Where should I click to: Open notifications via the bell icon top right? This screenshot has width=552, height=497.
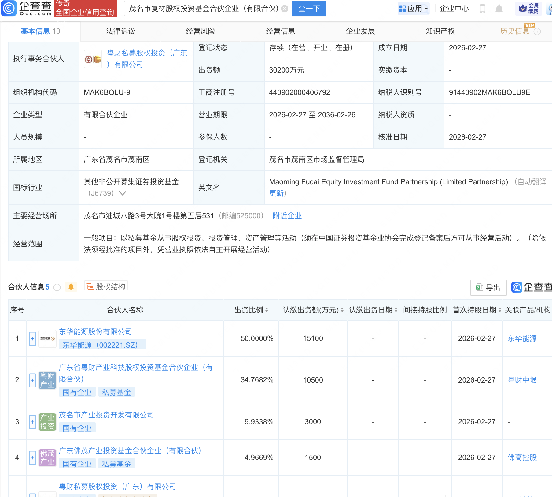pos(499,9)
